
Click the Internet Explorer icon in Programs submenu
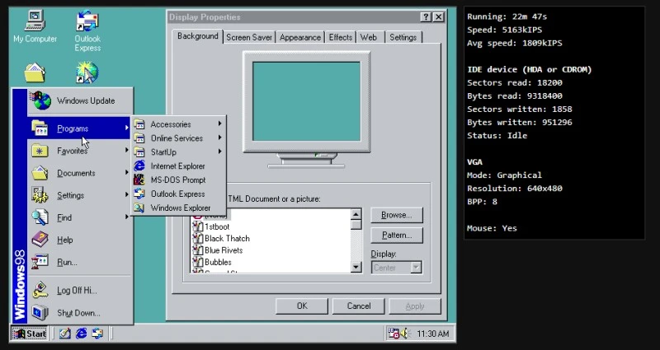[x=139, y=166]
